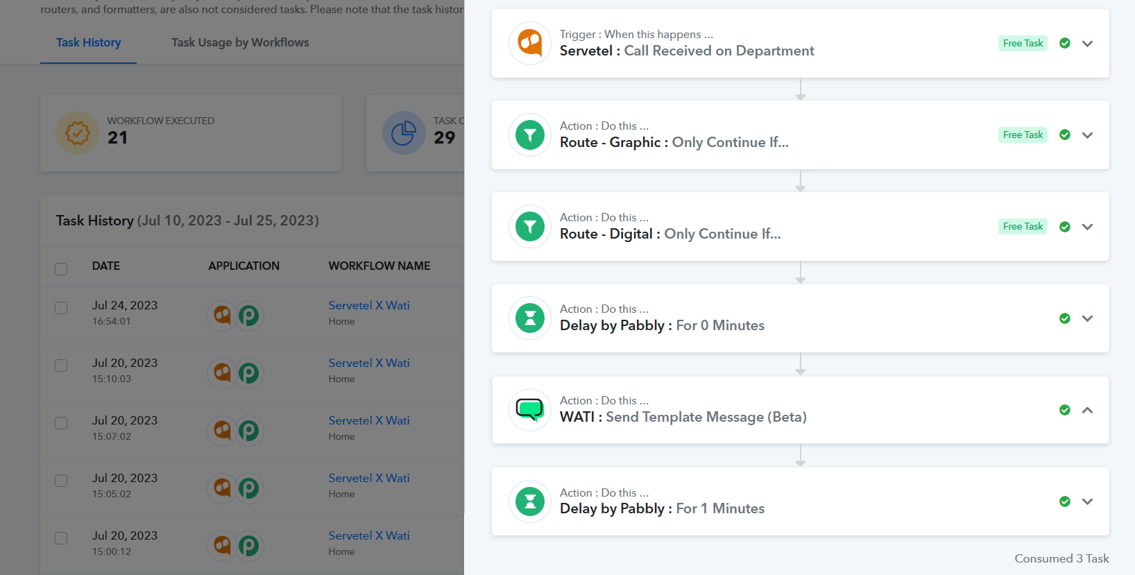This screenshot has width=1135, height=575.
Task: Check the Jul 20, 2023 15:05:02 row checkbox
Action: click(61, 480)
